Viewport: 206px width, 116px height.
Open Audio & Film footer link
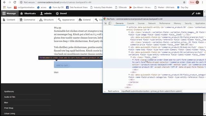[10, 97]
